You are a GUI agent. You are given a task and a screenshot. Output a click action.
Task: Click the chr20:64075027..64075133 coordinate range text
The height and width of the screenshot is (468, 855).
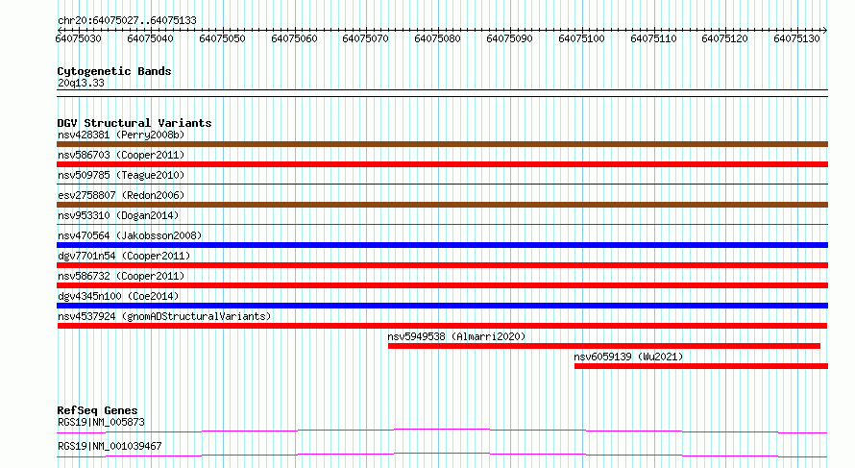(x=127, y=21)
